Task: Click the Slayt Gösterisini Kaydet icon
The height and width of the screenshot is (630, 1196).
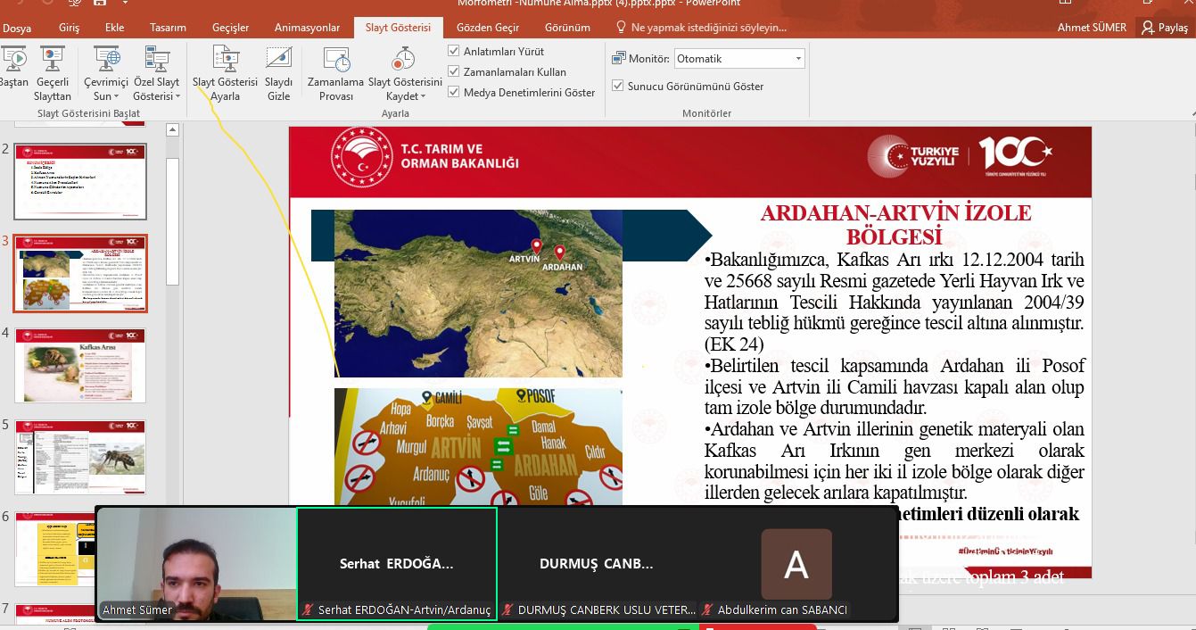Action: (x=404, y=60)
